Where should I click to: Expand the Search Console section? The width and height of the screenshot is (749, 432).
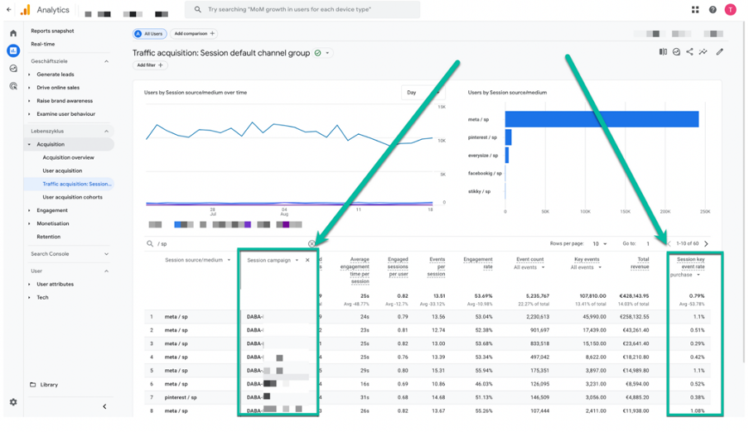coord(106,254)
